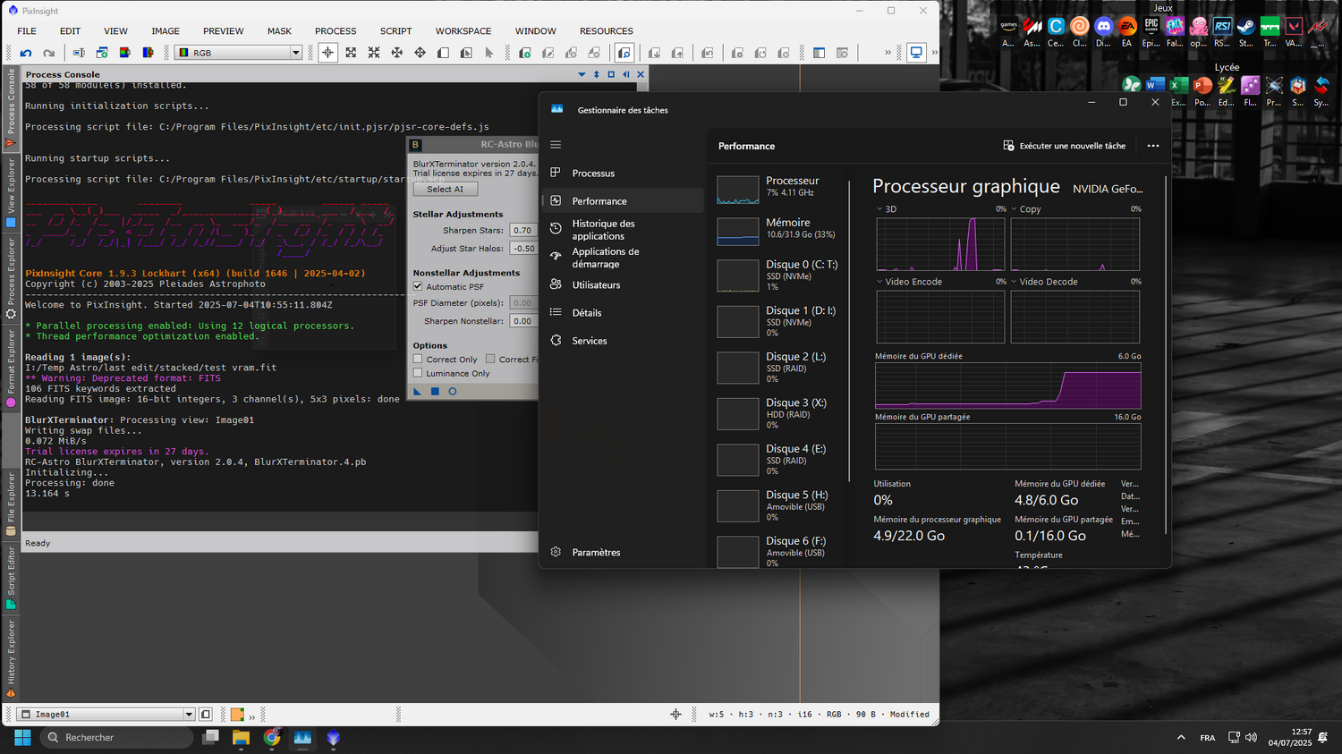Click the crosshair icon in PixInsight status bar

[x=675, y=714]
